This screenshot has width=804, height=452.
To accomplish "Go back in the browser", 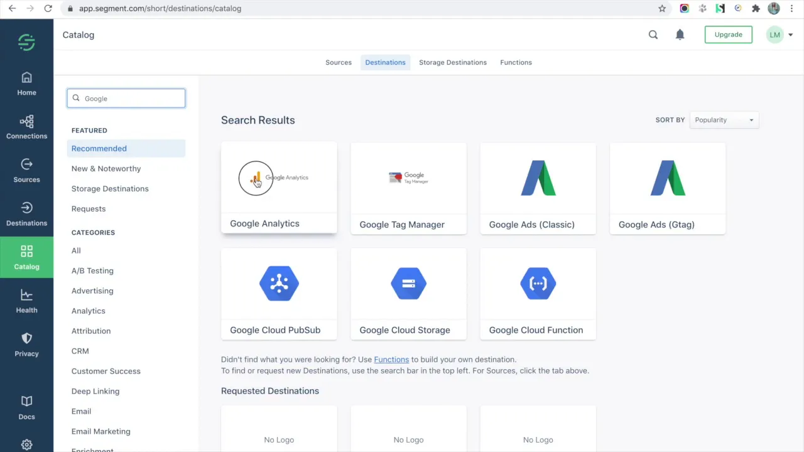I will pyautogui.click(x=12, y=8).
